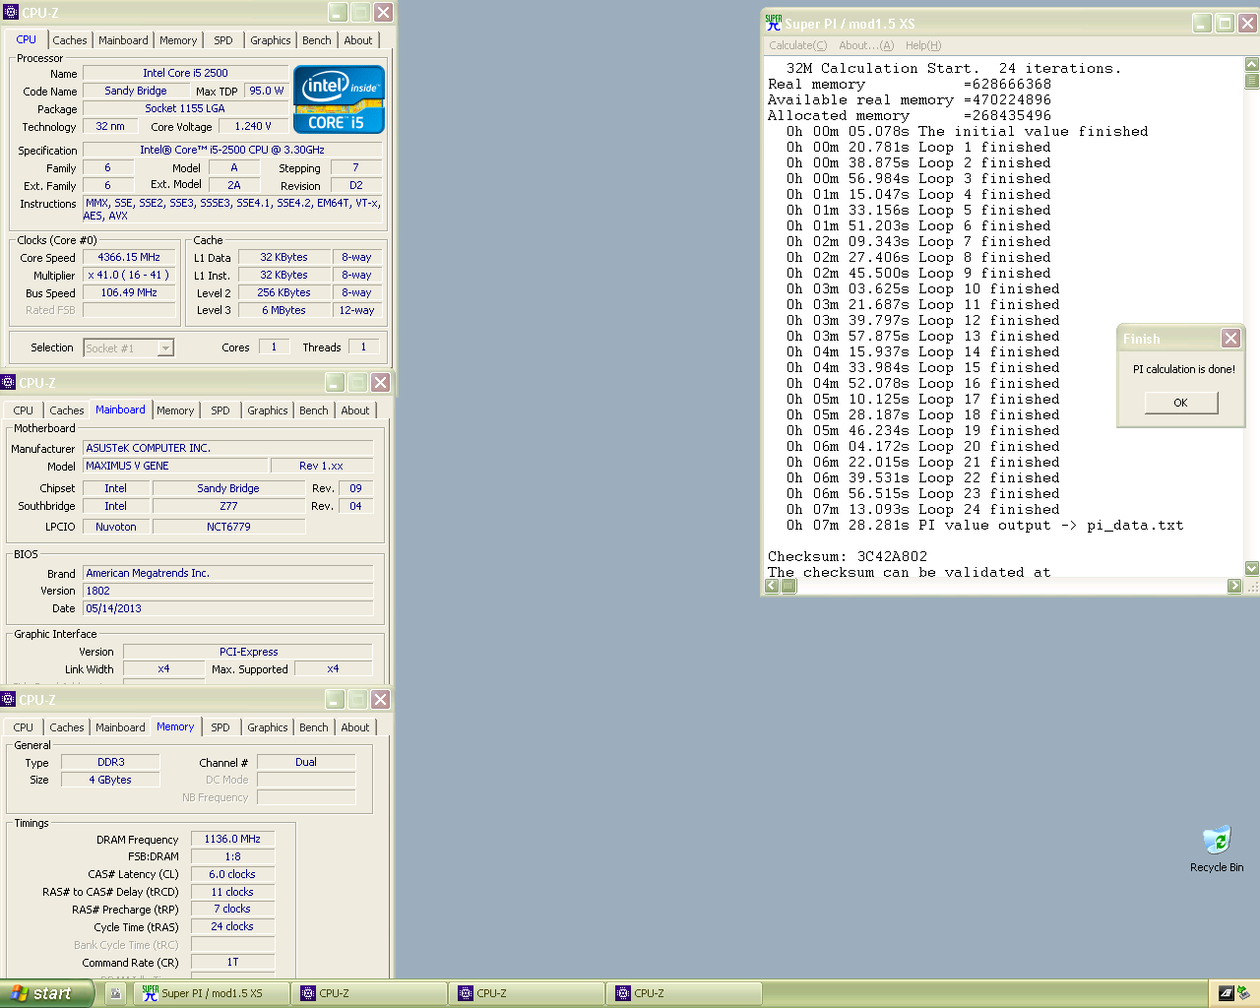
Task: Click the memory Size value 4 GBytes
Action: [110, 780]
